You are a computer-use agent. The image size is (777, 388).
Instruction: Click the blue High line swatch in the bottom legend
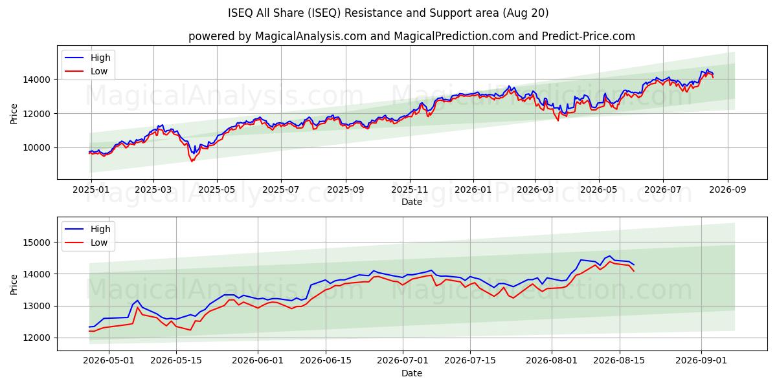(75, 230)
